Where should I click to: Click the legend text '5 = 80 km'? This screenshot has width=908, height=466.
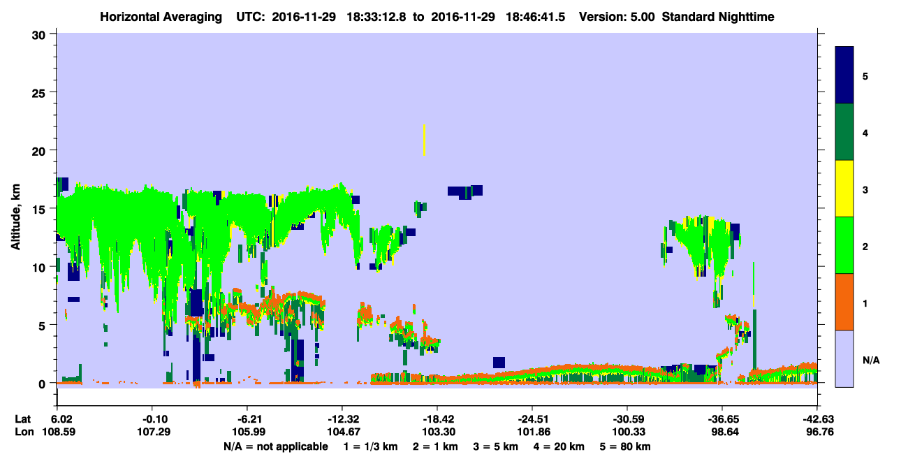(x=625, y=446)
